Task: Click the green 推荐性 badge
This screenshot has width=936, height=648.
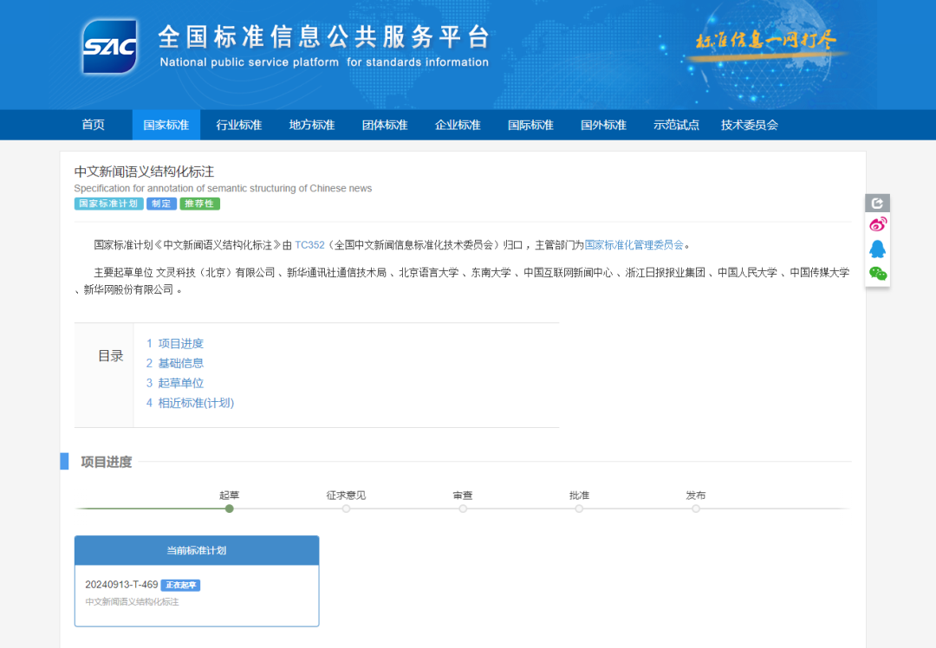Action: (x=199, y=204)
